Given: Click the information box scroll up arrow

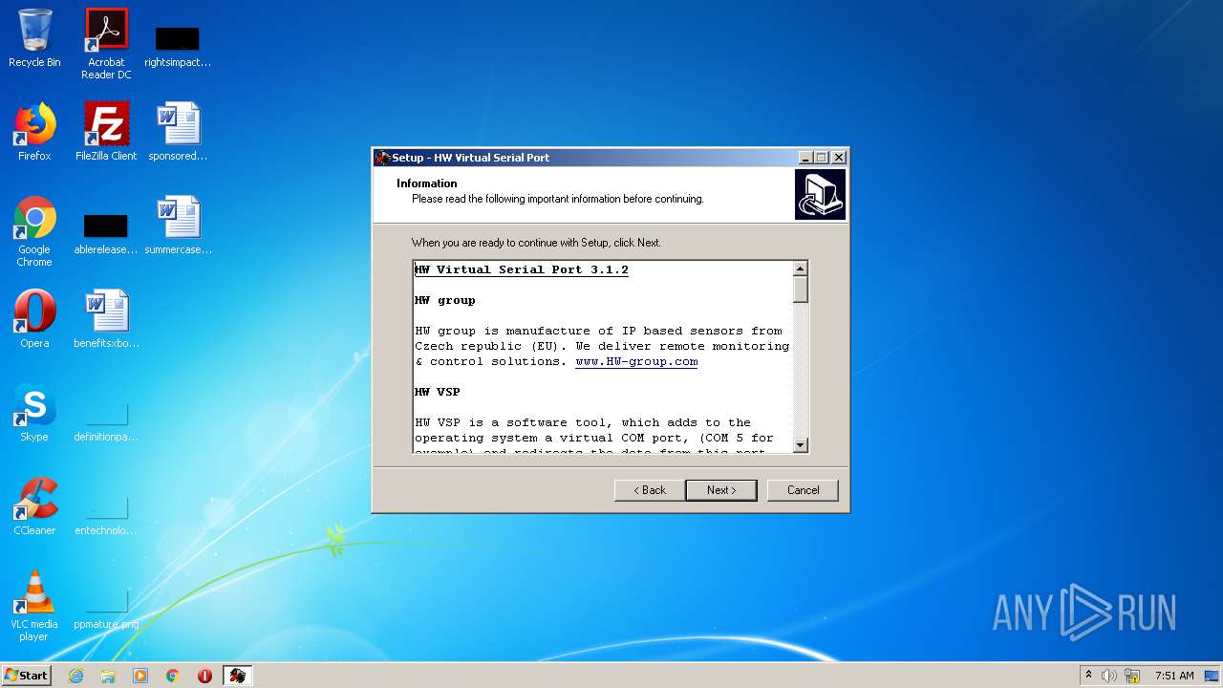Looking at the screenshot, I should coord(801,269).
